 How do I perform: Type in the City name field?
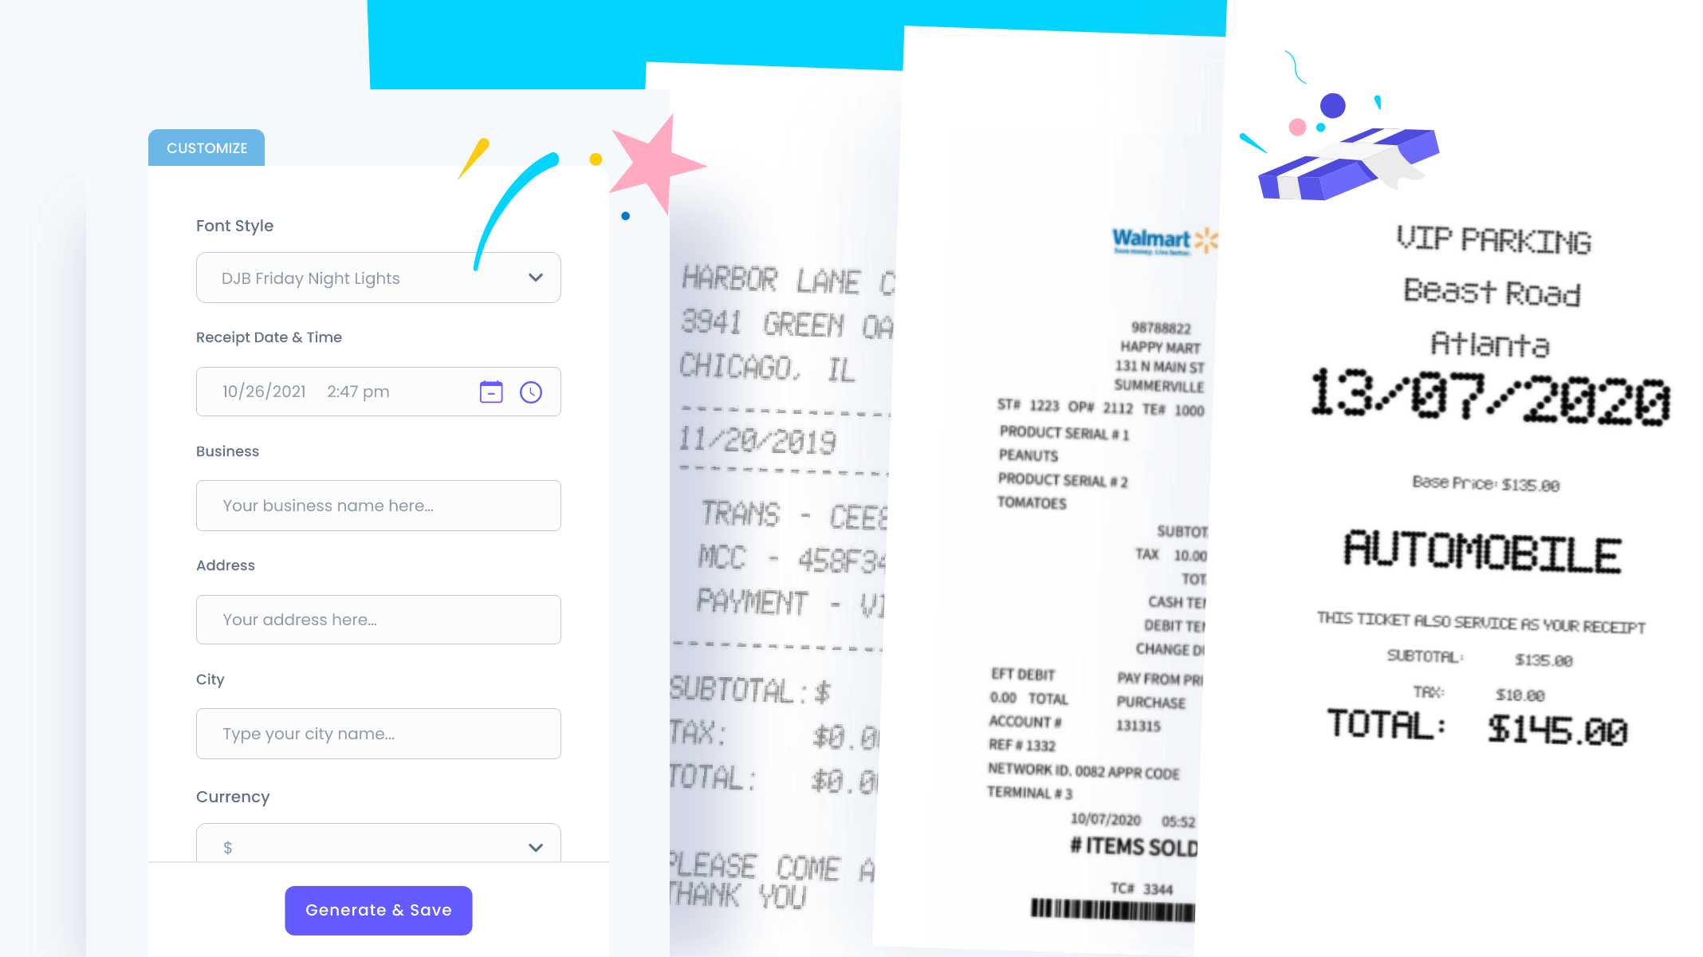(378, 734)
